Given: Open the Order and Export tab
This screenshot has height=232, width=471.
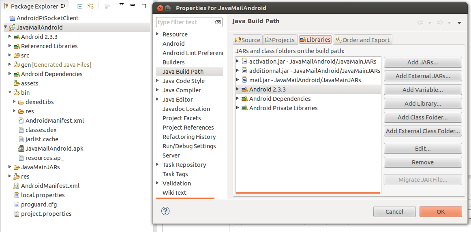Looking at the screenshot, I should (363, 40).
